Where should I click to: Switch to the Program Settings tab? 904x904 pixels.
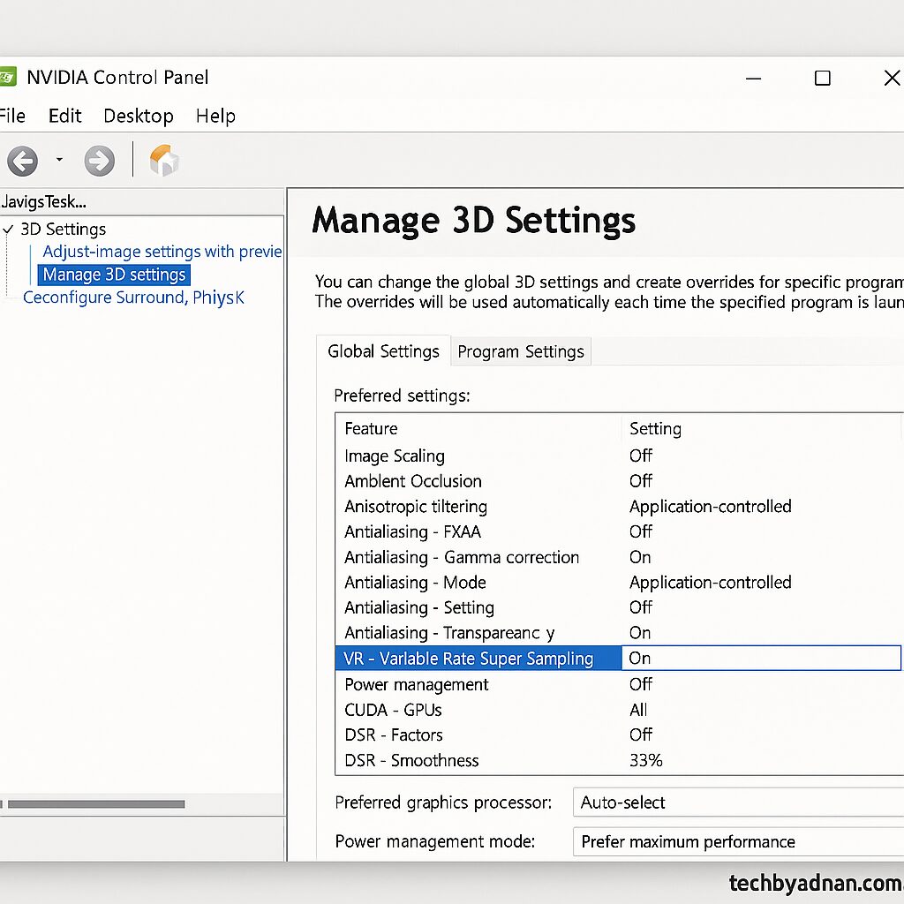tap(520, 351)
